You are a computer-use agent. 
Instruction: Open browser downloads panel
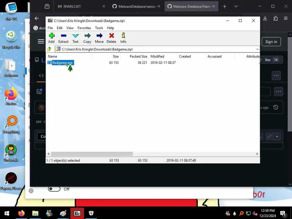click(x=265, y=18)
